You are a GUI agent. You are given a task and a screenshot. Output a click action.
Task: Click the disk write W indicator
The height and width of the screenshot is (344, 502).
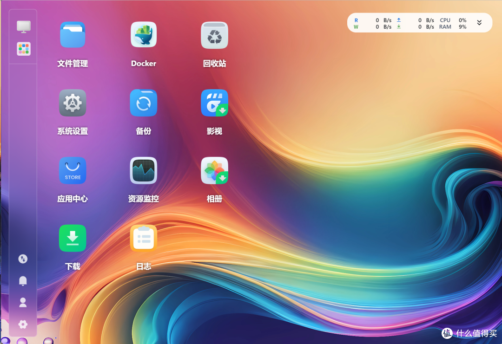coord(356,27)
